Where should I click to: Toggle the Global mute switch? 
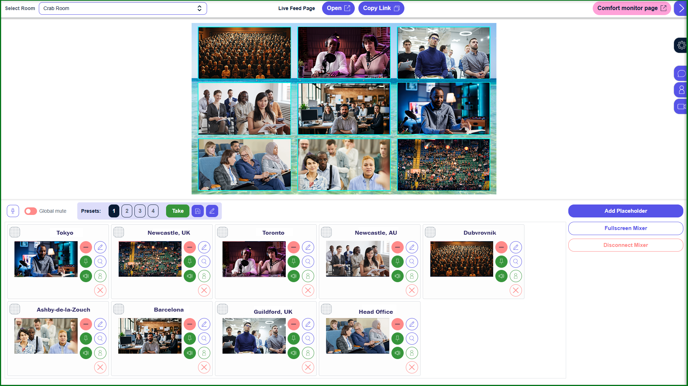(31, 211)
